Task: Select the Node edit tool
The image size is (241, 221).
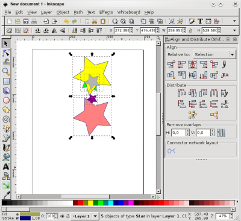Action: tap(6, 53)
